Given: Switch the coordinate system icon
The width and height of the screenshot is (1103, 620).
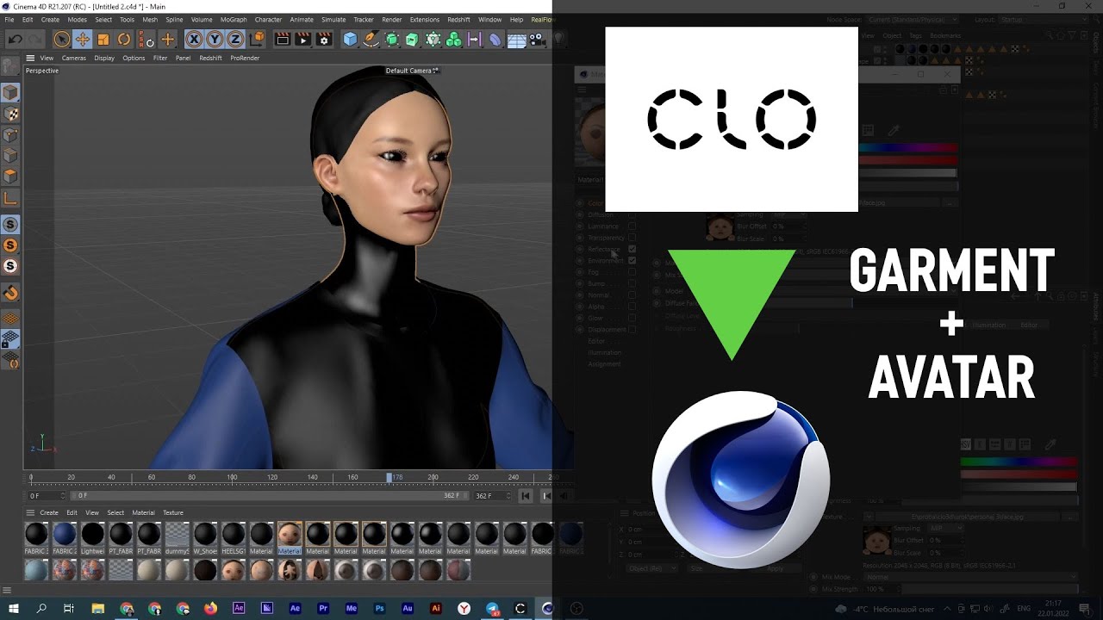Looking at the screenshot, I should [x=256, y=39].
